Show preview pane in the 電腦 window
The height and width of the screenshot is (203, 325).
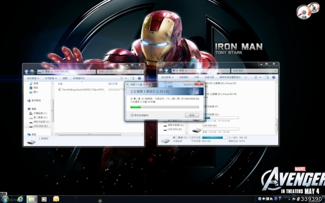pos(267,77)
